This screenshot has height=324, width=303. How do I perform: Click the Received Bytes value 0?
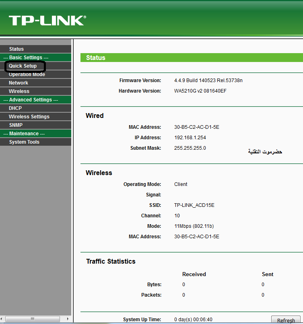coord(183,285)
